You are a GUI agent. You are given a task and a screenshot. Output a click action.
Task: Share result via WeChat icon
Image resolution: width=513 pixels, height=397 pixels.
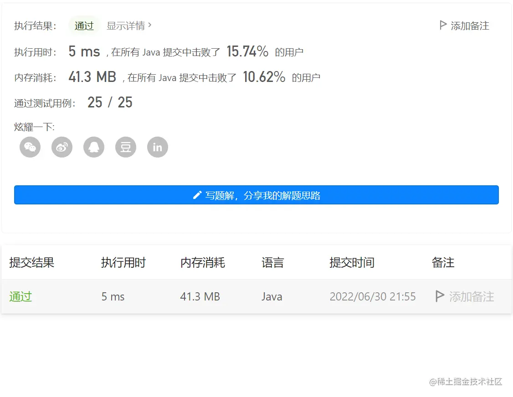coord(30,147)
